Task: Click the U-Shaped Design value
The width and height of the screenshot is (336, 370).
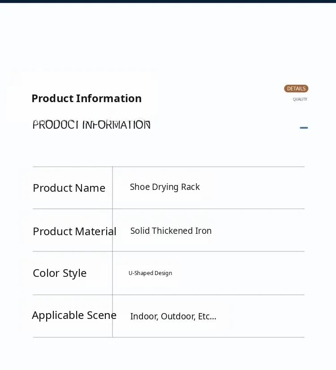Action: (x=150, y=273)
